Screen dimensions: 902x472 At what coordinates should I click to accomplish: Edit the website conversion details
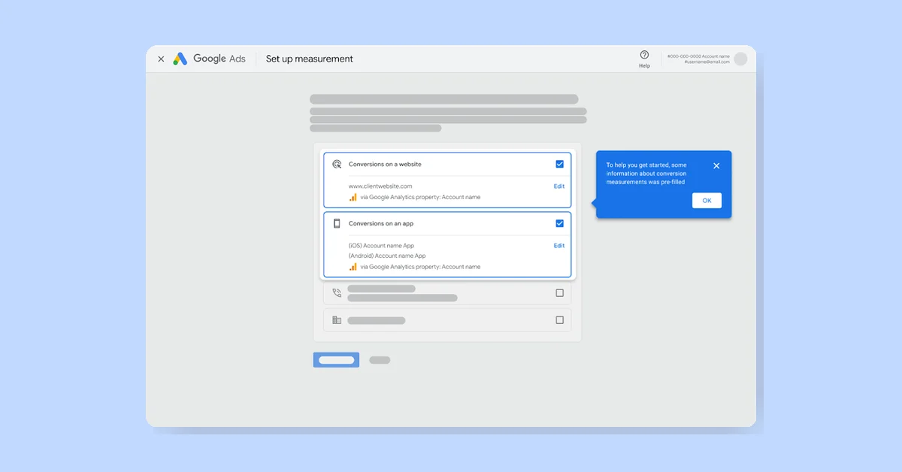click(x=559, y=186)
